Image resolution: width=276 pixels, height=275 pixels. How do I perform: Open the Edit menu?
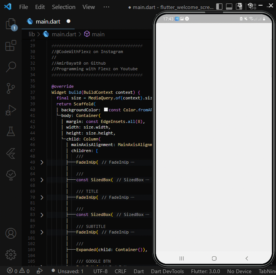(40, 7)
